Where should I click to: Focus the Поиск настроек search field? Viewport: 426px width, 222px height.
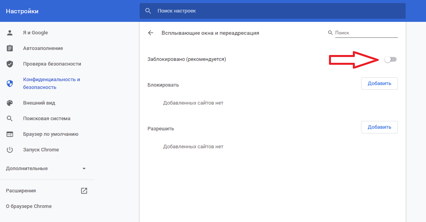click(x=274, y=11)
